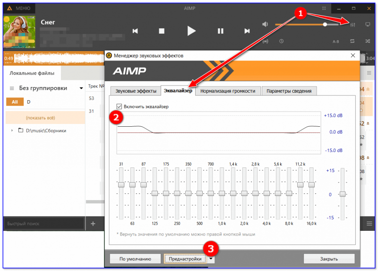Open the Преднастройки dropdown arrow

[x=212, y=259]
